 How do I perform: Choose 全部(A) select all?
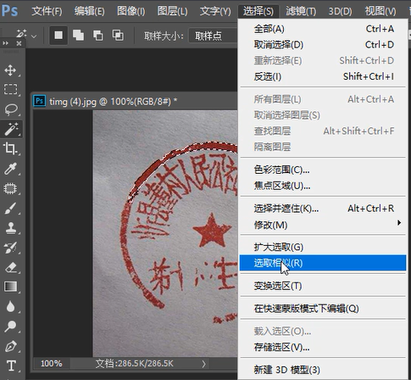tap(323, 29)
